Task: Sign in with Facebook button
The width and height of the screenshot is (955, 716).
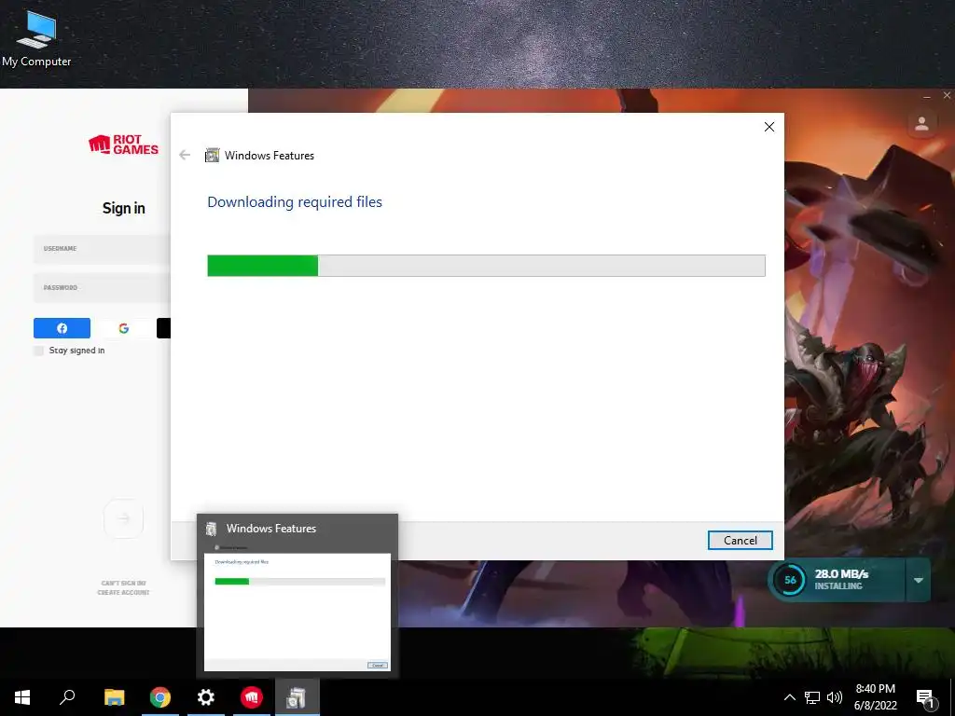Action: point(62,328)
